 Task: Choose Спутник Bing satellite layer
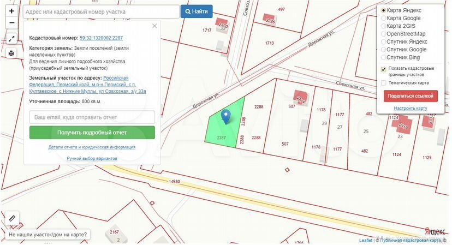pos(384,57)
